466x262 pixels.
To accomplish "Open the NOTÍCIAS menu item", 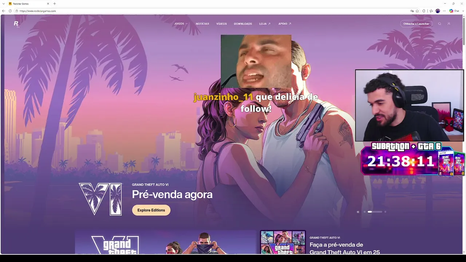I will (202, 24).
